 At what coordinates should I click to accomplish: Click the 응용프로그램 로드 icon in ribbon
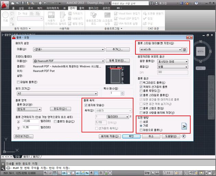pyautogui.click(x=94, y=15)
